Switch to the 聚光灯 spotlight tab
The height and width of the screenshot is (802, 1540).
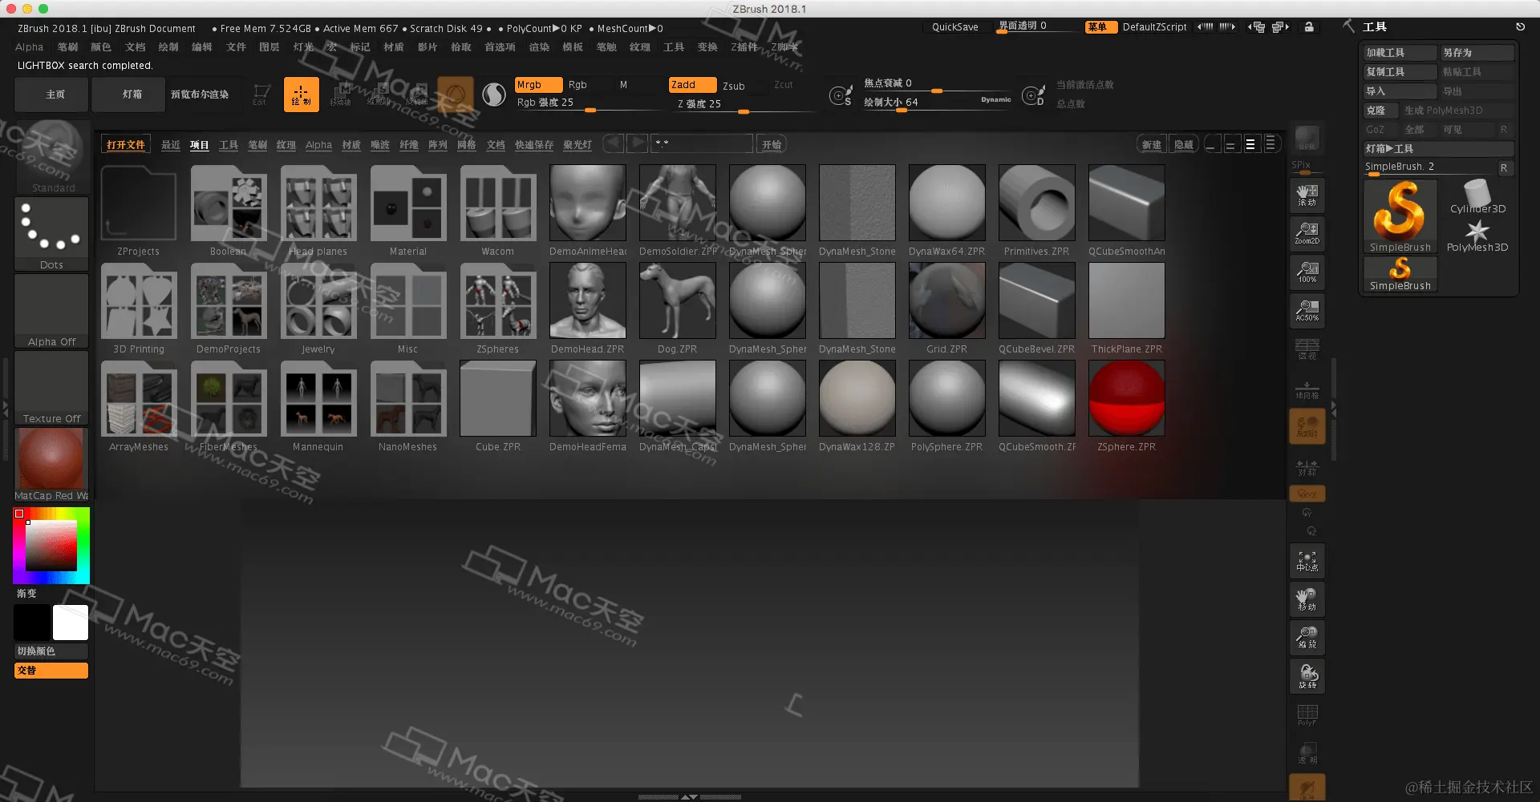click(x=577, y=145)
